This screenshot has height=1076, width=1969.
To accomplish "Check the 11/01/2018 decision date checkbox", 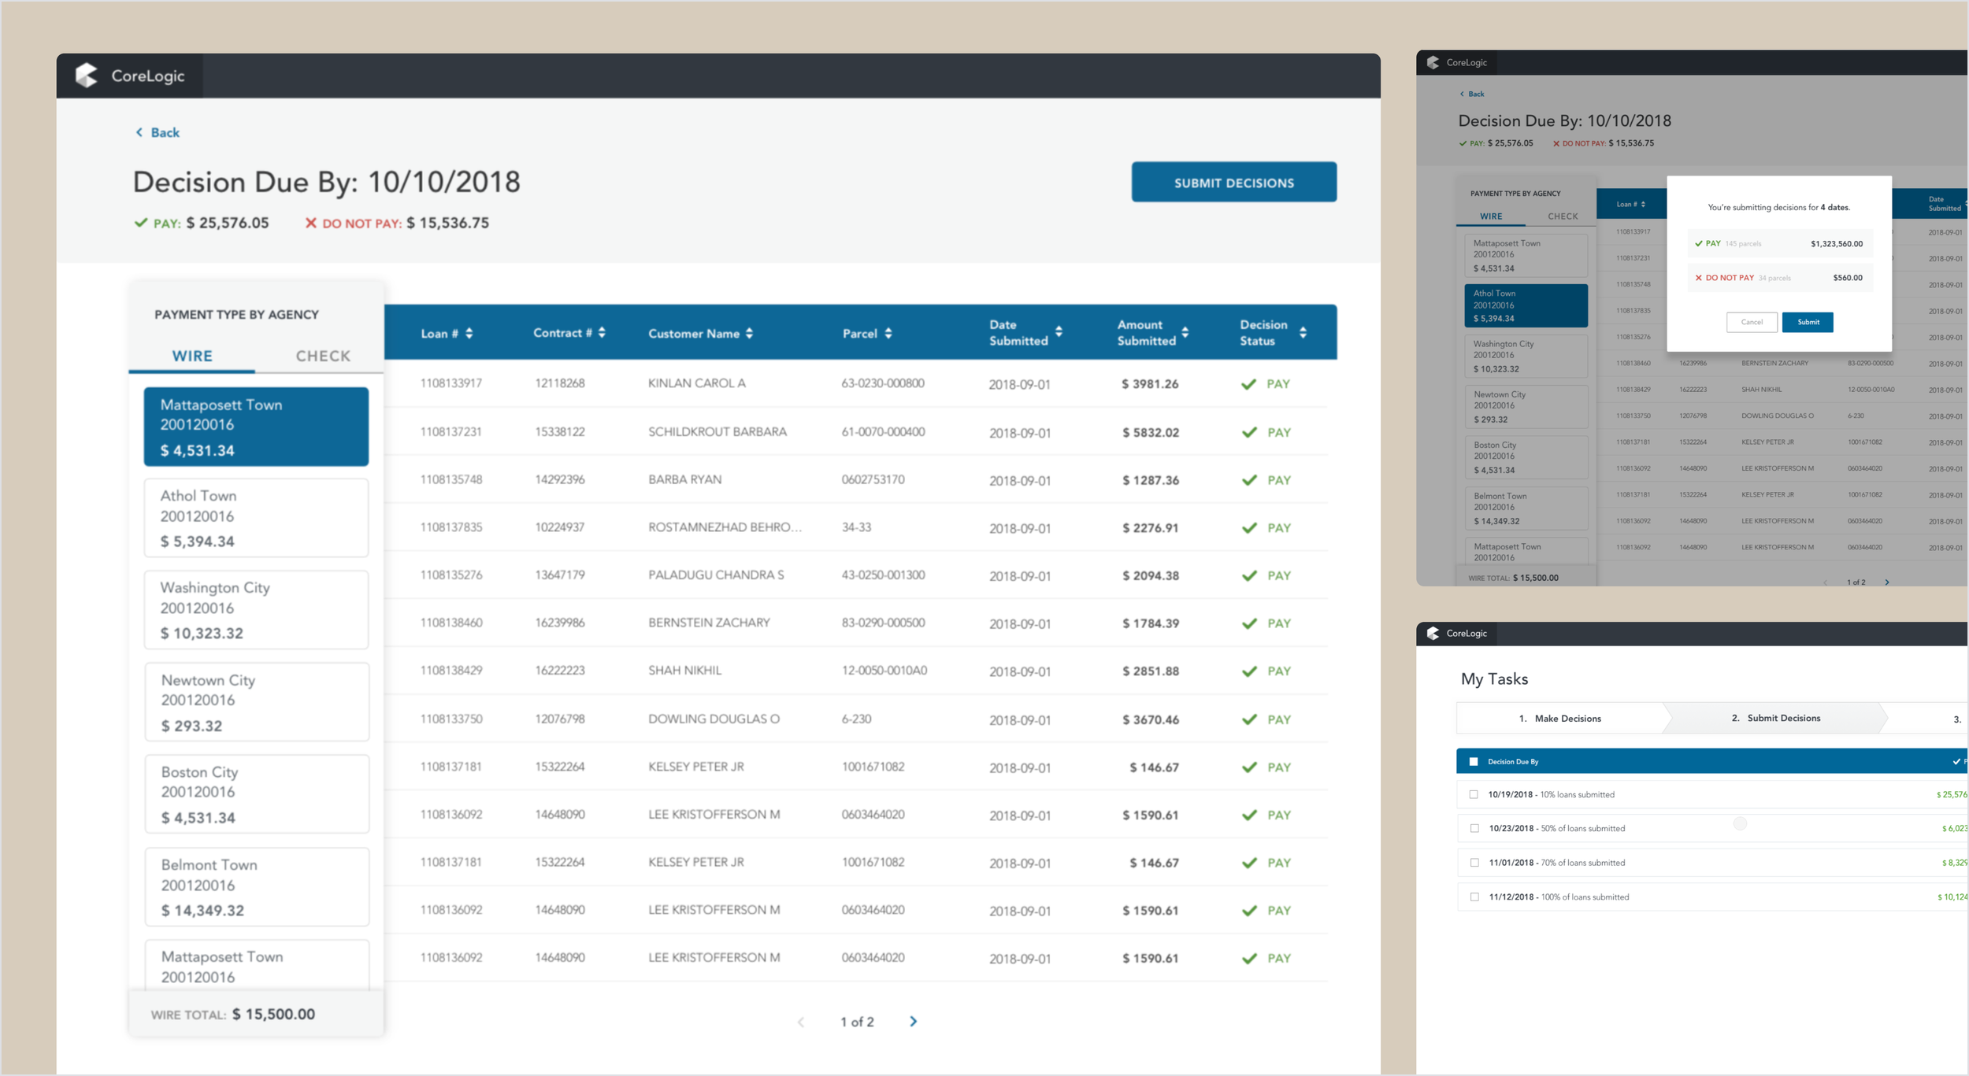I will click(x=1474, y=863).
